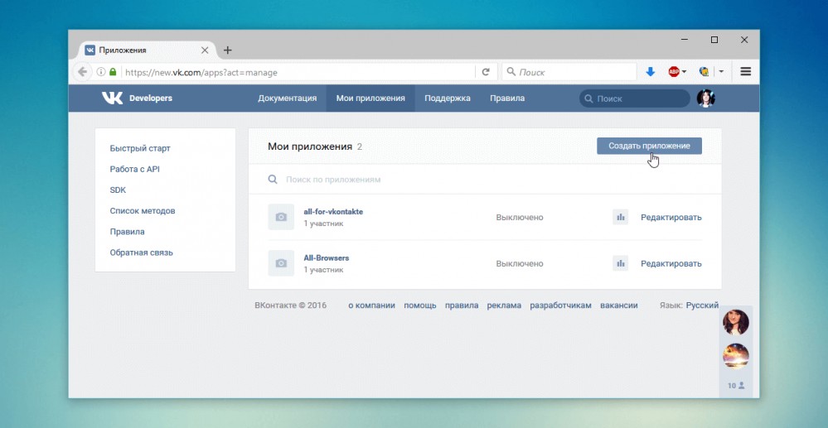The width and height of the screenshot is (828, 428).
Task: Open Работа с API in the sidebar
Action: pos(134,170)
